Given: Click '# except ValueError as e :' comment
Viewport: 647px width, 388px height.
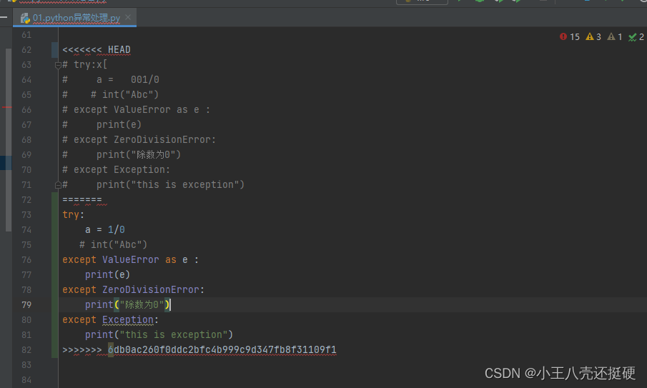Looking at the screenshot, I should (136, 109).
